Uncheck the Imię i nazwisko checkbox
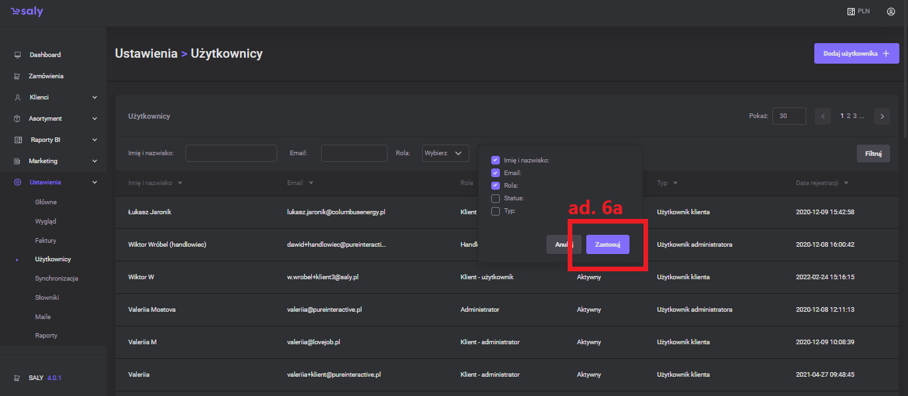Viewport: 908px width, 396px height. [495, 160]
